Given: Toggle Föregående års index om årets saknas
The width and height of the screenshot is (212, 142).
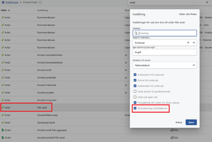Looking at the screenshot, I should (x=135, y=102).
